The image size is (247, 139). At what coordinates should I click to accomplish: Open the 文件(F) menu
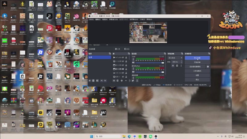point(91,19)
